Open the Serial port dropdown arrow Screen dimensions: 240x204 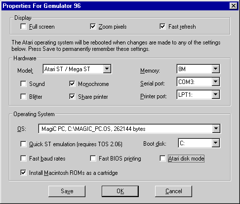click(216, 82)
